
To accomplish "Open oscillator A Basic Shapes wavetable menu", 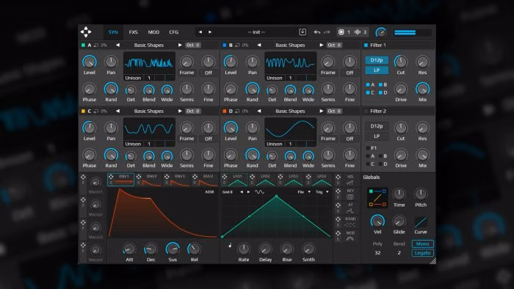I will pos(149,45).
